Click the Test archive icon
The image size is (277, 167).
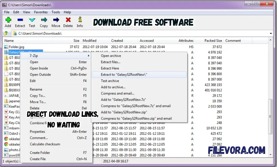tap(32, 22)
